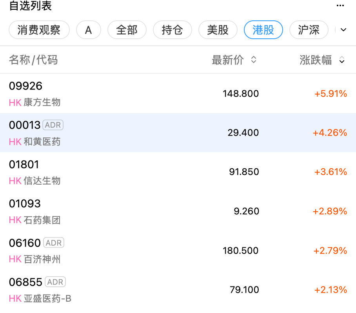The width and height of the screenshot is (356, 313).
Task: Select the 港股 tab
Action: coord(263,30)
